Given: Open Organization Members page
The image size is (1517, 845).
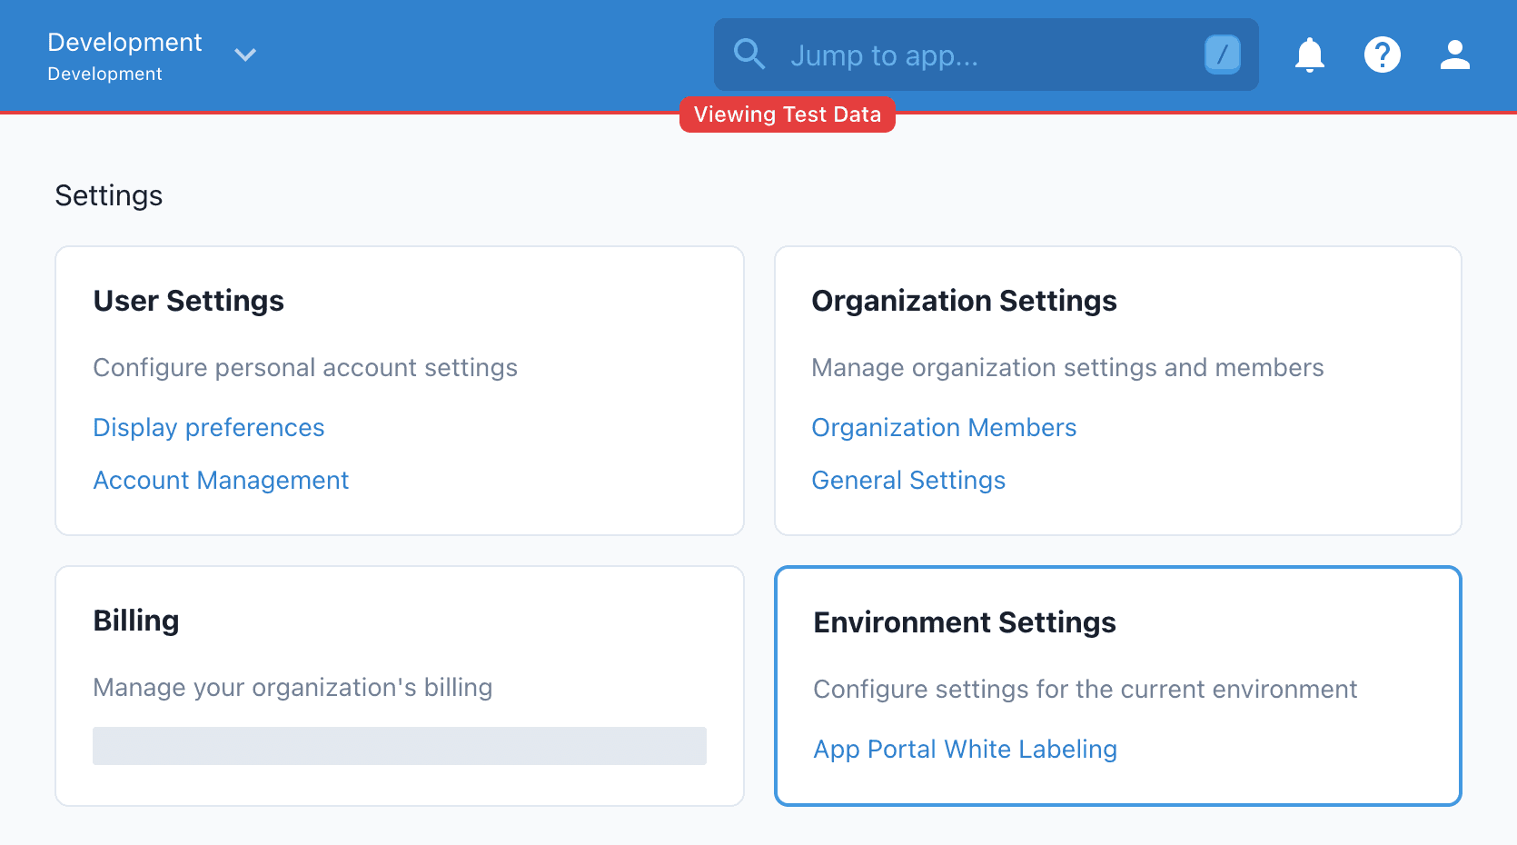Looking at the screenshot, I should pos(944,427).
